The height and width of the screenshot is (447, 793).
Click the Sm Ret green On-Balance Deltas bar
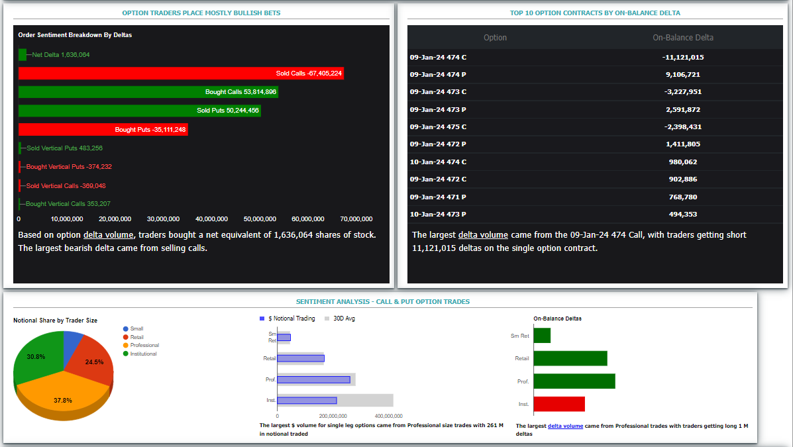pos(542,336)
